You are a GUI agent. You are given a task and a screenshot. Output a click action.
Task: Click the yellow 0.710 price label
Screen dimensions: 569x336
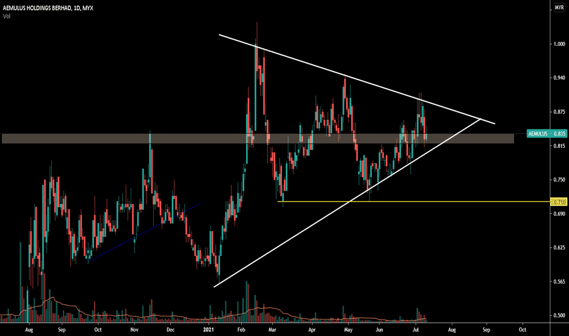point(559,202)
